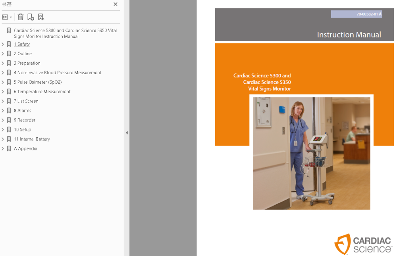Select the 9 Recorder bookmark
This screenshot has height=256, width=397.
[25, 120]
